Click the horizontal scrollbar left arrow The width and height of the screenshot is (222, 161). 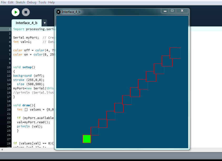2,150
